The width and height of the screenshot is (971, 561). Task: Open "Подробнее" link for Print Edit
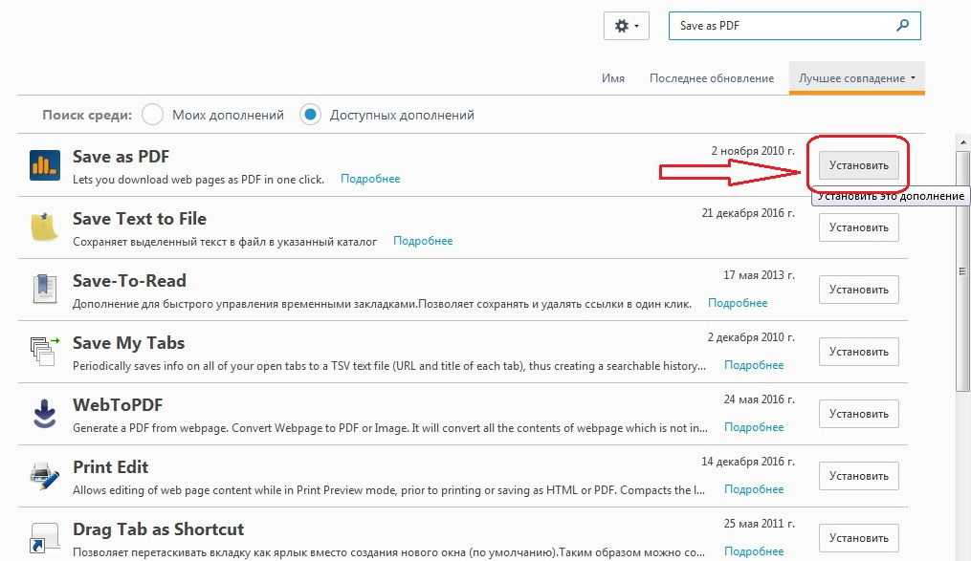pos(754,489)
